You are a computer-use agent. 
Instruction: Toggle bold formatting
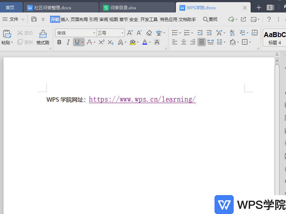[59, 42]
